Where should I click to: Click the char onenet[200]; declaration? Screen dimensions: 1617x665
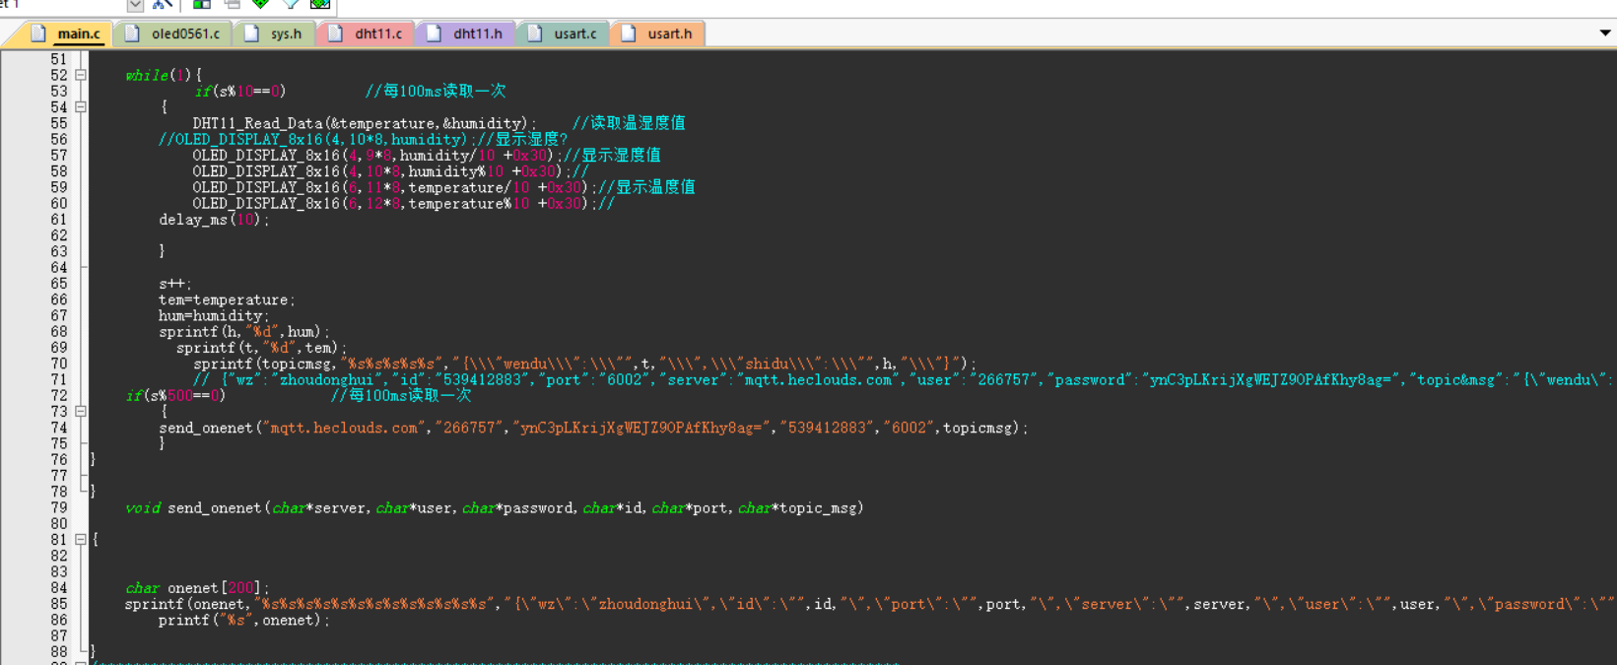point(197,588)
